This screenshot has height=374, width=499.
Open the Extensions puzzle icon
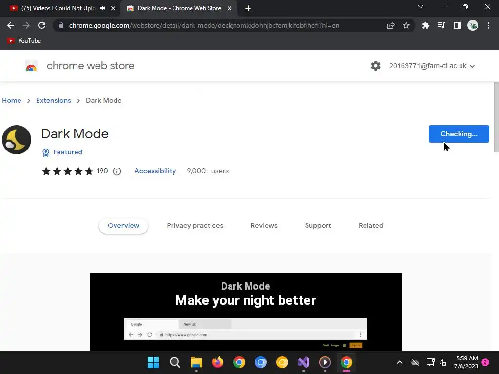pos(426,25)
